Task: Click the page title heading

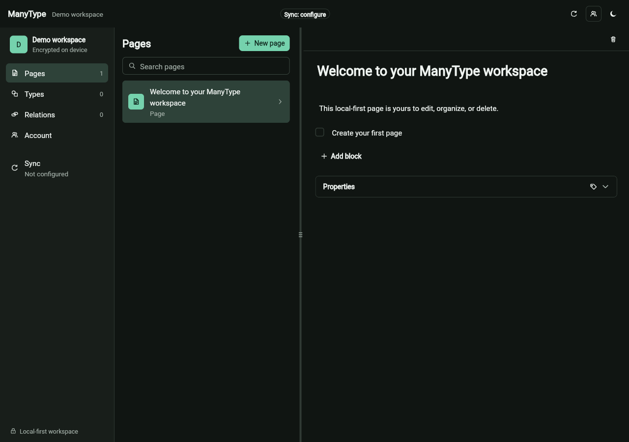Action: (432, 71)
